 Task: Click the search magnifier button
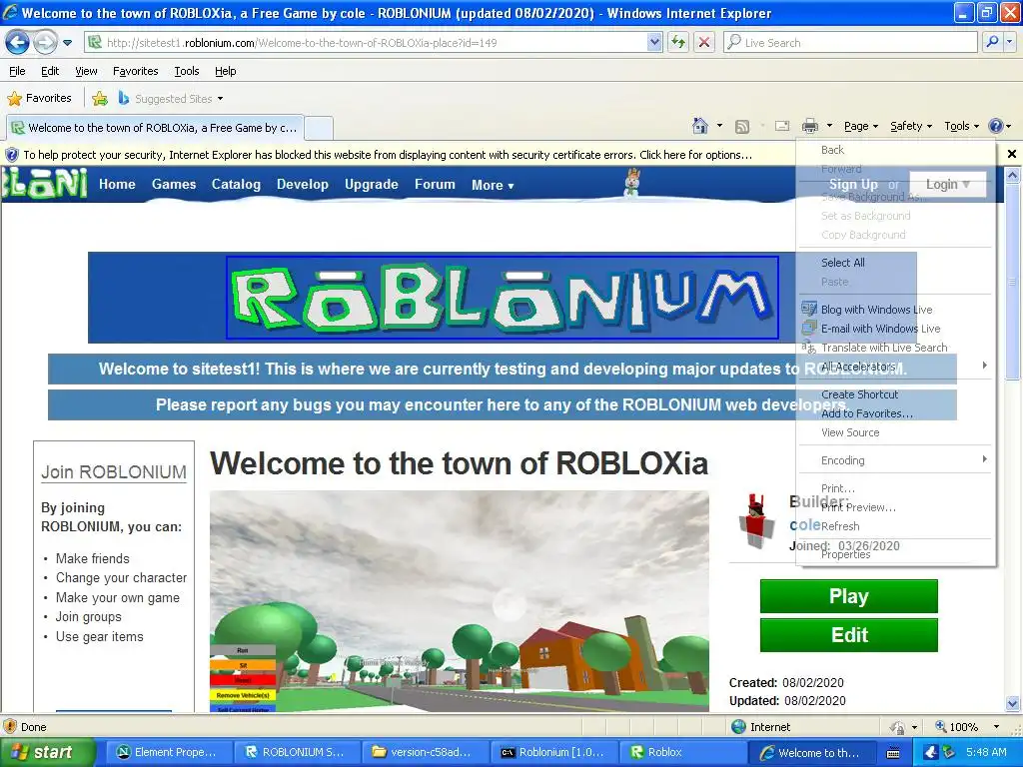992,43
